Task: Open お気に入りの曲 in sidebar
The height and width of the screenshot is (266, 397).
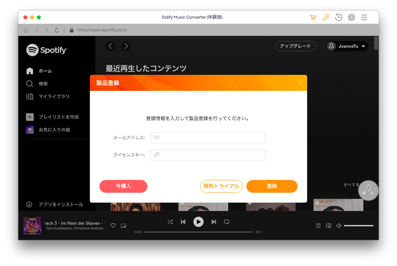Action: (x=48, y=130)
